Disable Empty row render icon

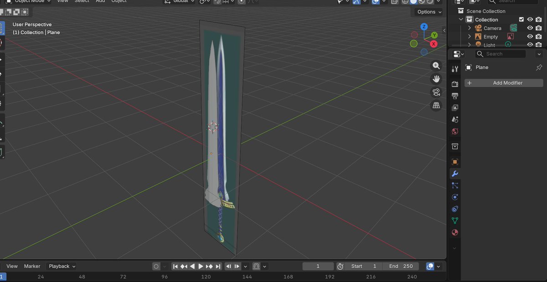coord(539,36)
